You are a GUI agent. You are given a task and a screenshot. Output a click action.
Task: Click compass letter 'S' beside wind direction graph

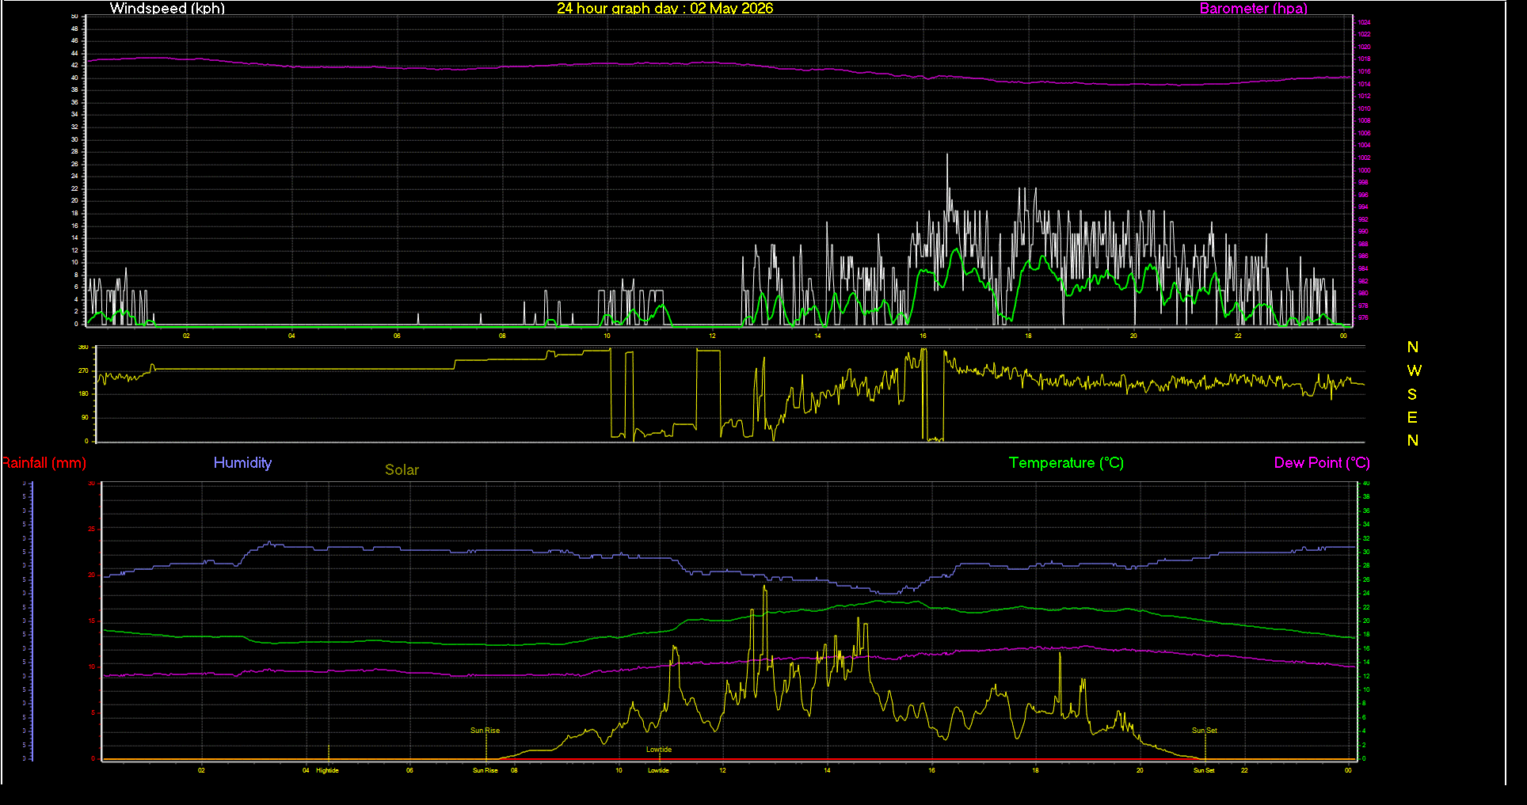[1412, 394]
